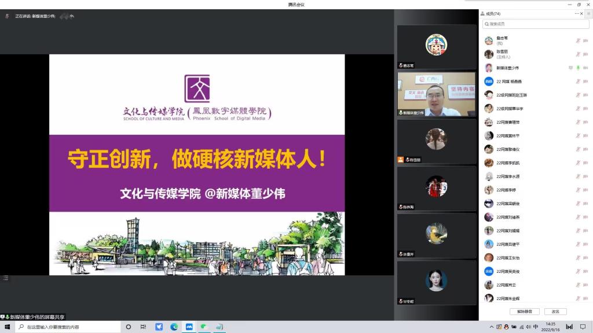Select the cartoon-avatar video tile at the top of the strip

tap(437, 47)
